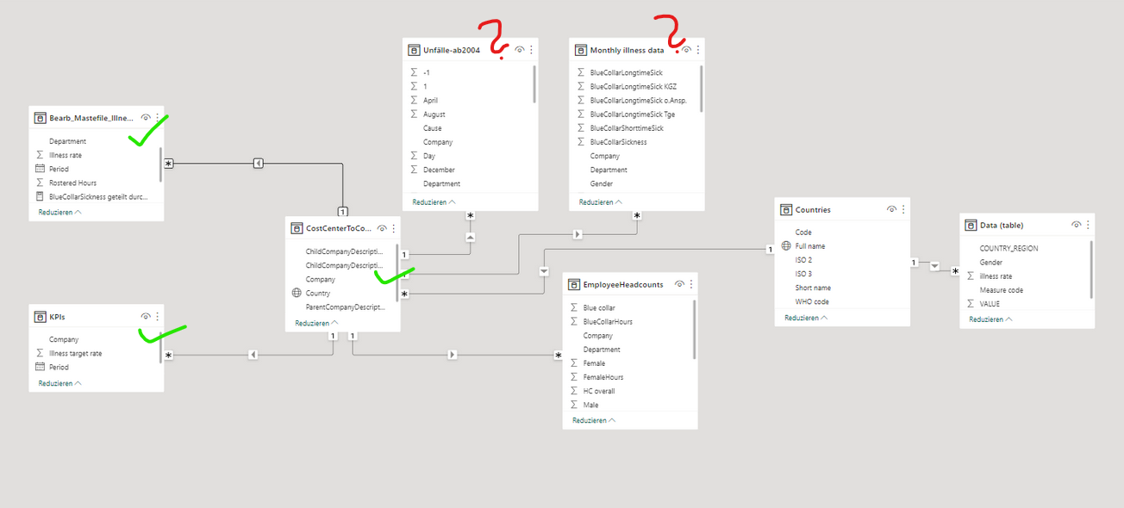The width and height of the screenshot is (1124, 508).
Task: Click the table icon of CostCenterToCo… table
Action: point(296,228)
